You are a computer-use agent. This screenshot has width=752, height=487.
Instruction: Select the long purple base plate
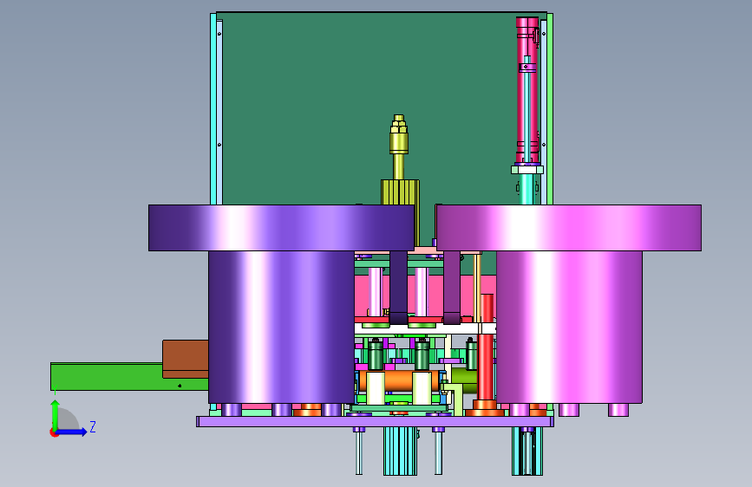375,422
